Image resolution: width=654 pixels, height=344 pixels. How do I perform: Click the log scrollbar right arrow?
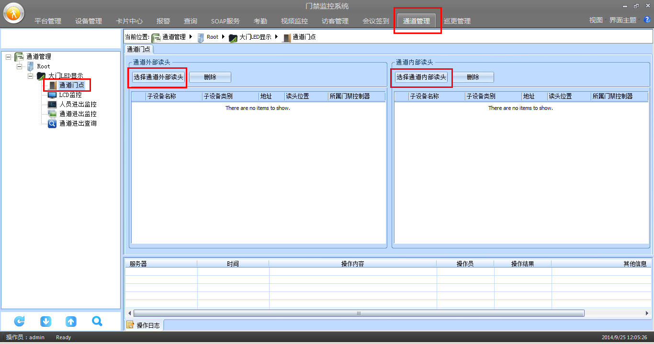point(647,313)
